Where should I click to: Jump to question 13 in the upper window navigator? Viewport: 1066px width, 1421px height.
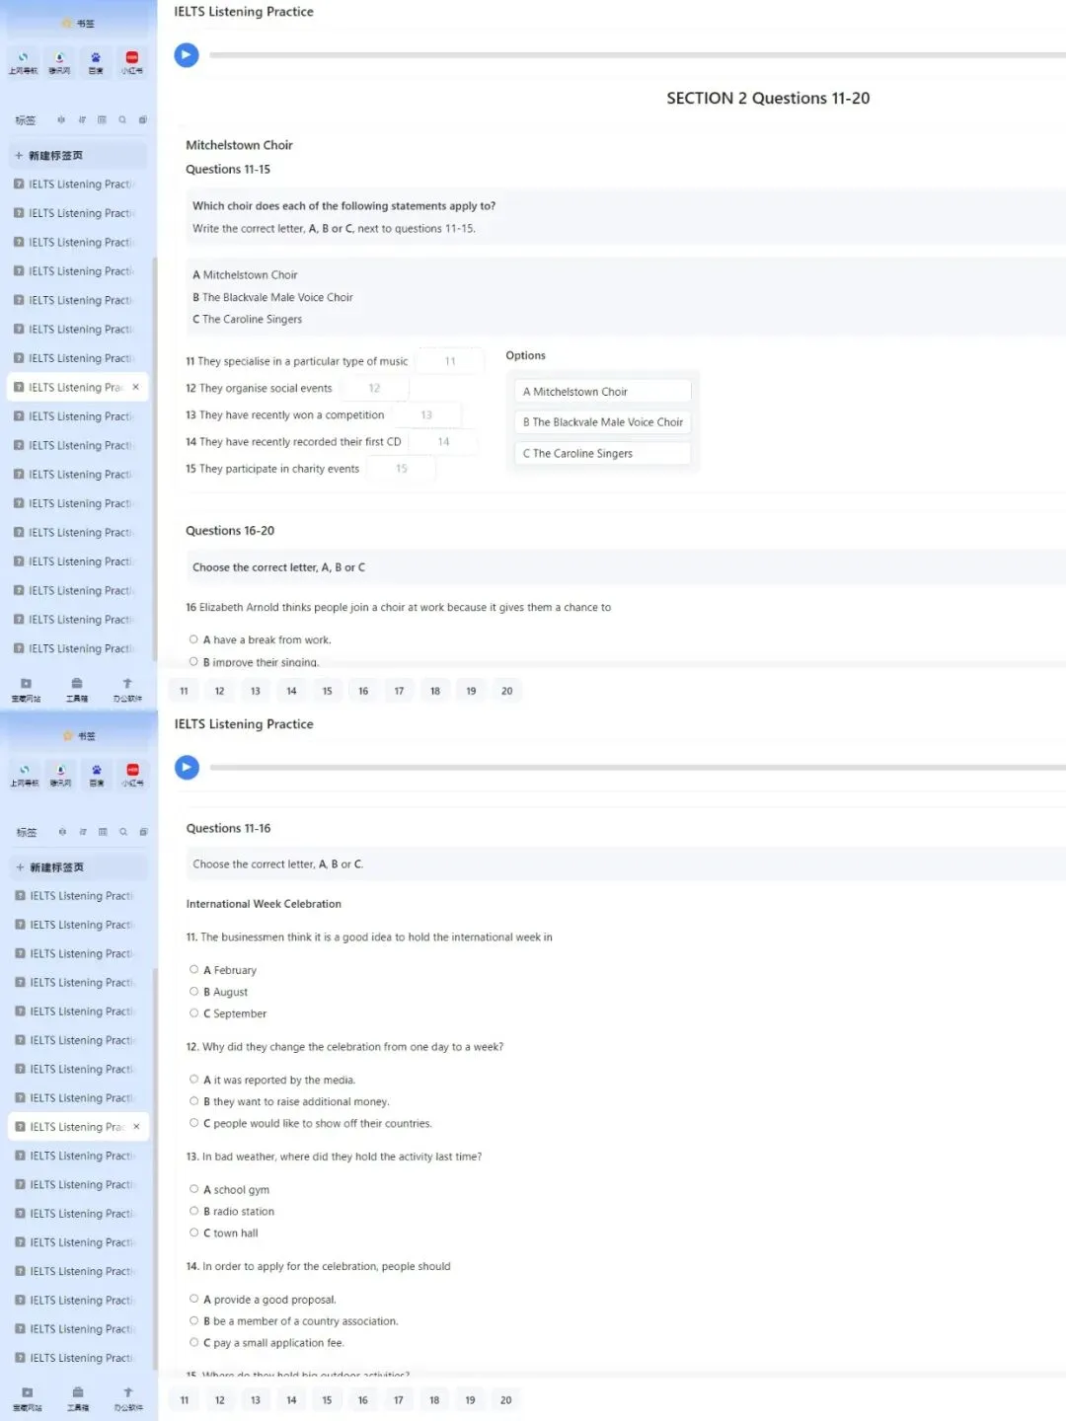tap(256, 691)
